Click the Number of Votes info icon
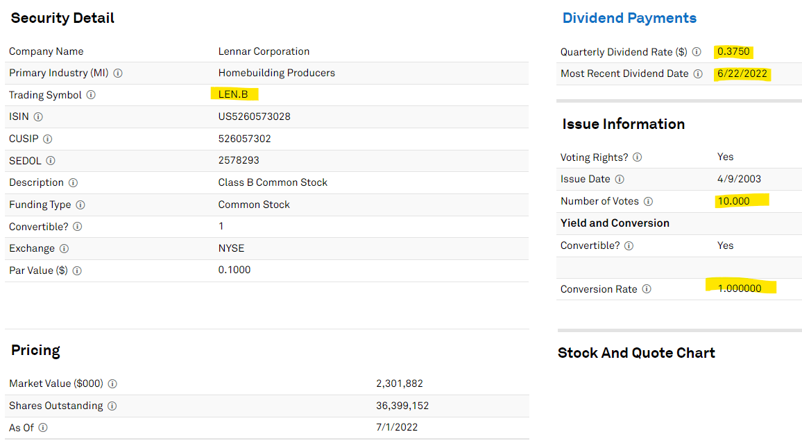 click(x=648, y=201)
